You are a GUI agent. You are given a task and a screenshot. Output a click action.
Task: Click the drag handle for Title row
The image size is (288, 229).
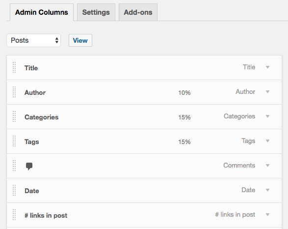point(14,67)
